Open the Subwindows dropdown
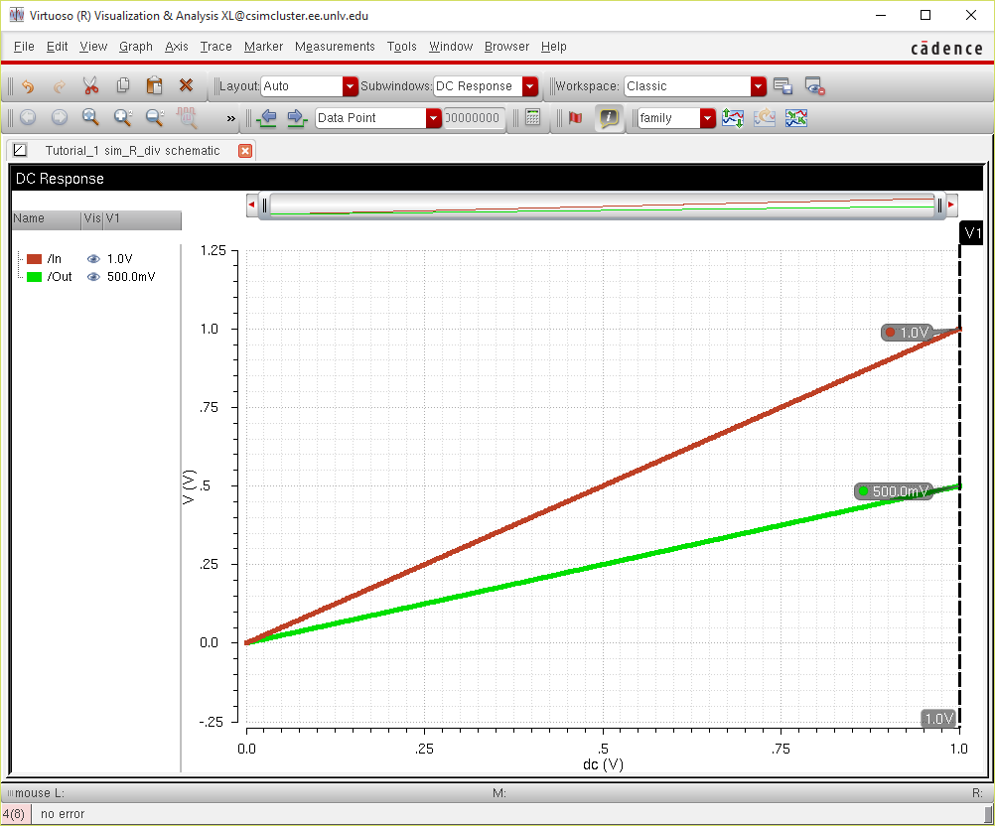This screenshot has height=826, width=995. [529, 86]
